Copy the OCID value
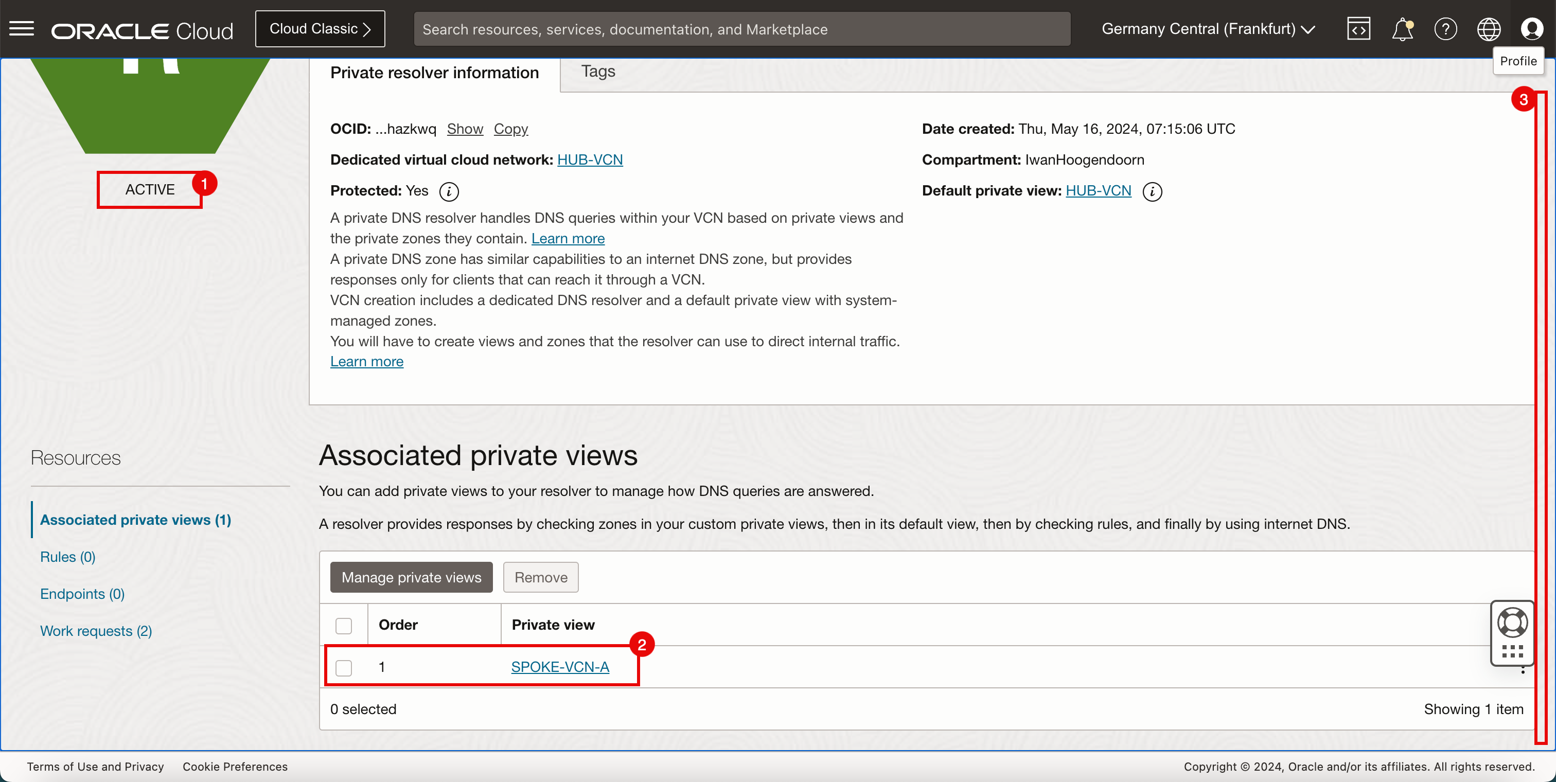The width and height of the screenshot is (1556, 782). pos(510,129)
